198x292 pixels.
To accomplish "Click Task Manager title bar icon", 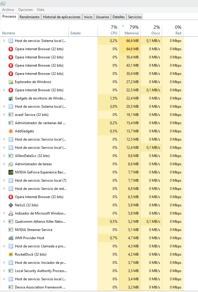I will (3, 3).
